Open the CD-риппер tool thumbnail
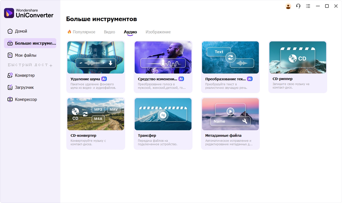 coord(298,57)
